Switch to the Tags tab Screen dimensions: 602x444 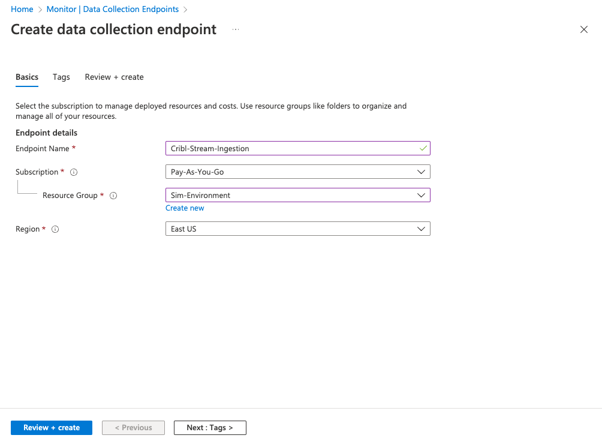(x=61, y=77)
